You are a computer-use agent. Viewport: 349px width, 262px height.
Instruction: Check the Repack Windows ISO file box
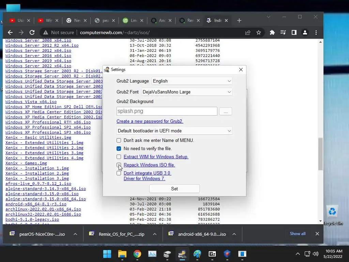119,165
